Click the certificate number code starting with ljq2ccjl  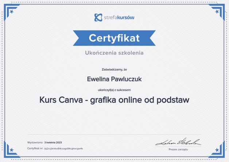point(64,148)
